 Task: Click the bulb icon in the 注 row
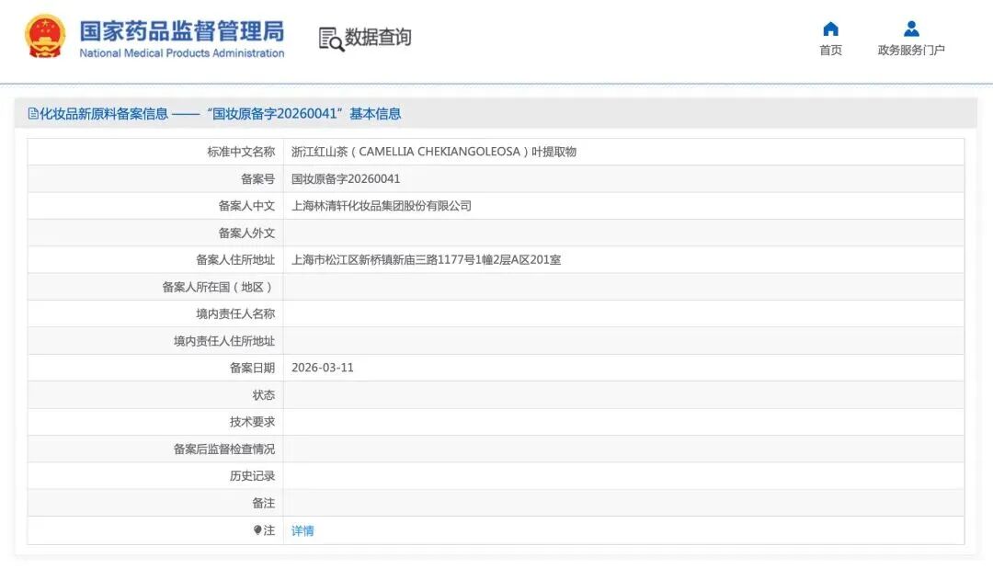click(260, 530)
